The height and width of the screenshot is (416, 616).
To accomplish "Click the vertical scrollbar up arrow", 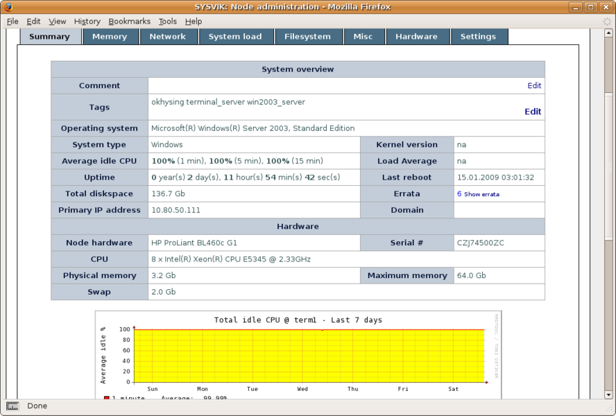I will (x=608, y=33).
